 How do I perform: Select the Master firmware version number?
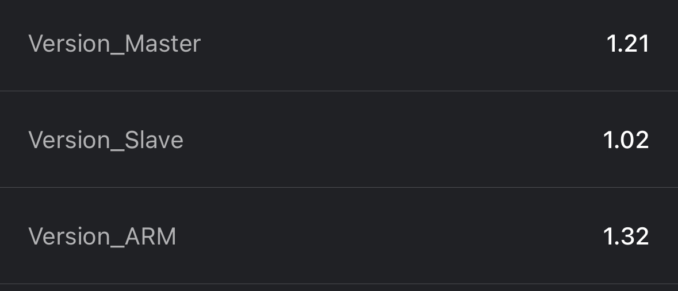click(x=628, y=44)
